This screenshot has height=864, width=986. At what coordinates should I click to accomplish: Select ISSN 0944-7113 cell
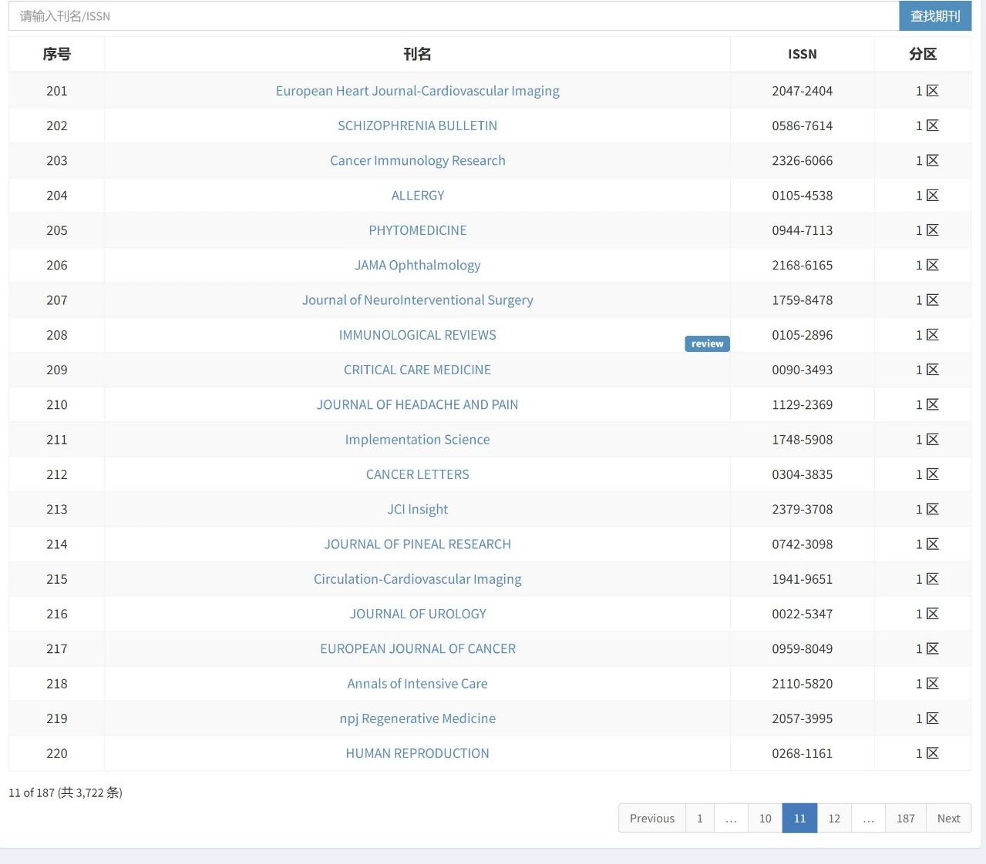point(803,230)
